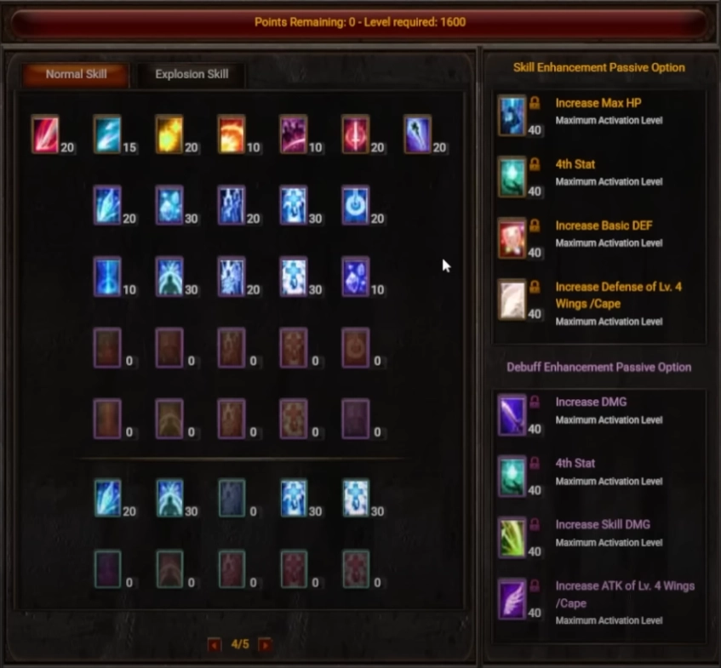Toggle the lock beside Increase Max HP

[x=535, y=102]
